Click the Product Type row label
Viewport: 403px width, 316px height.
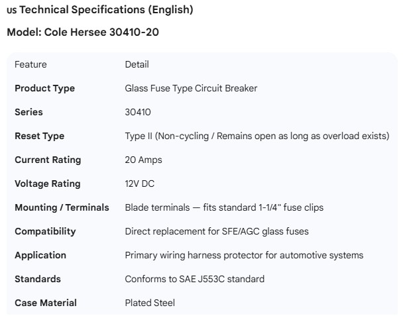(44, 88)
